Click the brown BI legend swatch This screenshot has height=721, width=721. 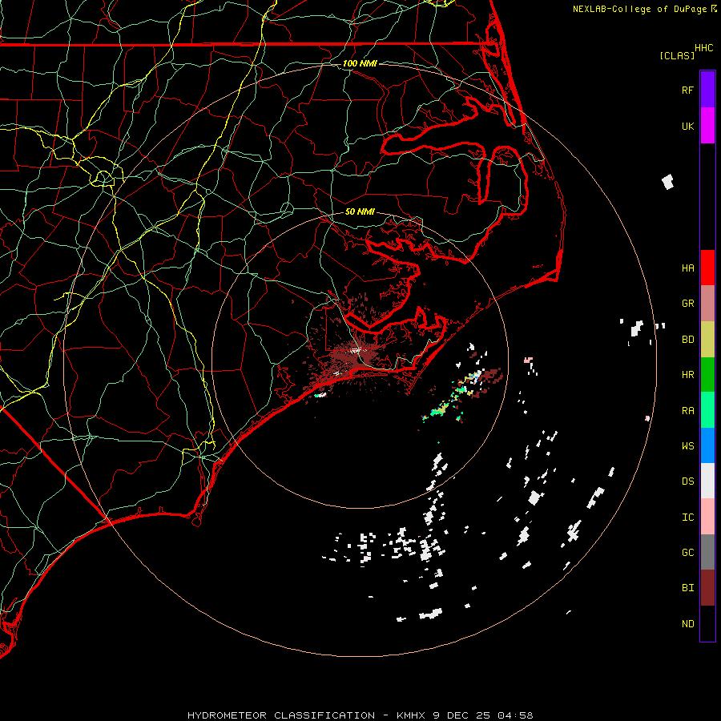[707, 588]
